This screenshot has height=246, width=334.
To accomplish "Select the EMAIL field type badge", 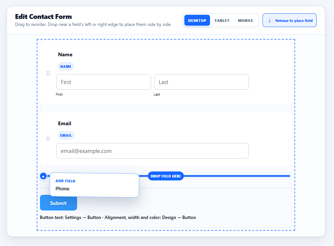I will click(66, 135).
